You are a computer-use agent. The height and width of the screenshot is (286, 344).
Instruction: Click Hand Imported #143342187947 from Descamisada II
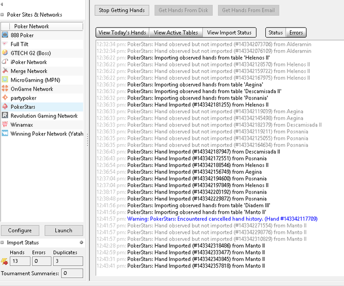(188, 152)
